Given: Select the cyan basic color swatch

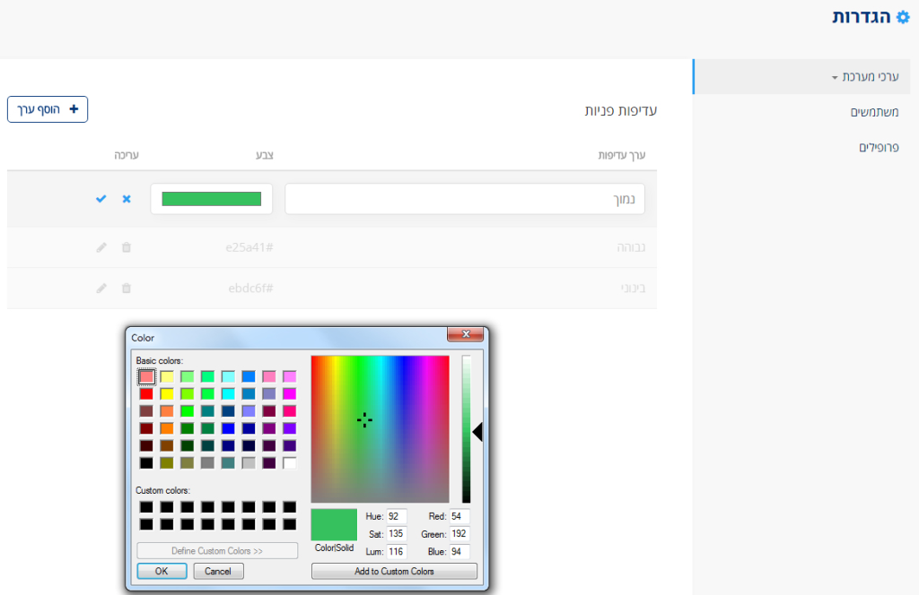Looking at the screenshot, I should 228,393.
